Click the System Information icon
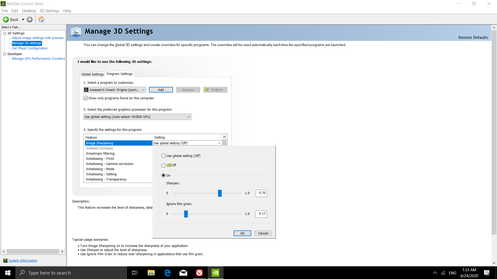 point(5,260)
